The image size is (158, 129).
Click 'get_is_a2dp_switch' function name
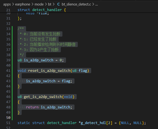tap(43, 97)
